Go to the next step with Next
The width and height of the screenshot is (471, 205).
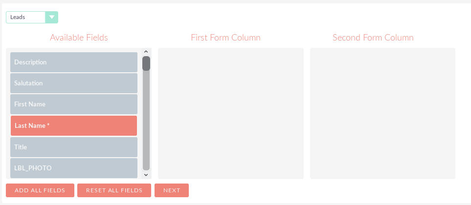point(172,190)
